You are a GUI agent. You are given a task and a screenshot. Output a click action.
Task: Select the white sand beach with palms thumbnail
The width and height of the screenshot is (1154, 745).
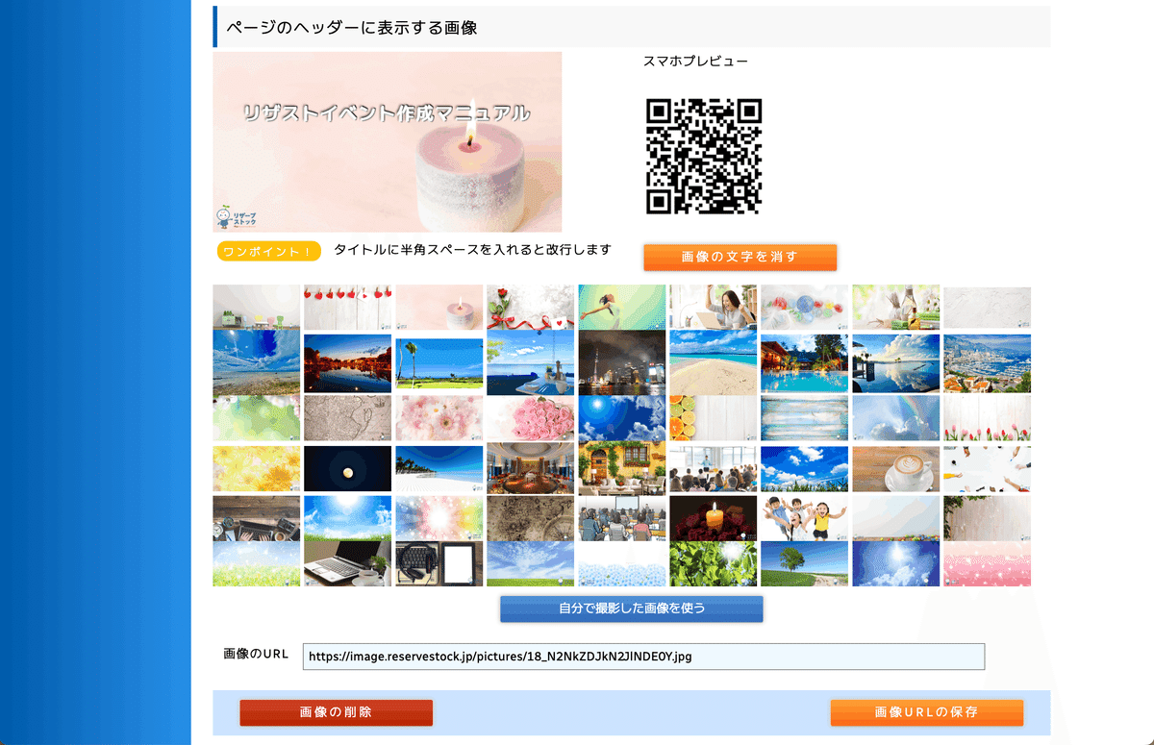(x=439, y=468)
